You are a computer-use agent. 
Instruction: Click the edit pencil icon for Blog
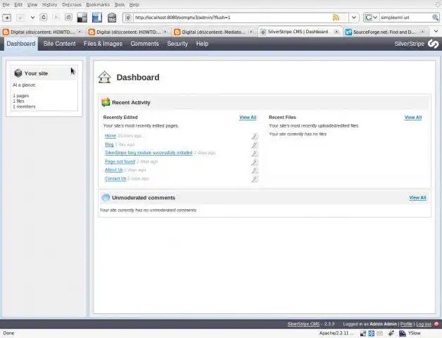255,145
